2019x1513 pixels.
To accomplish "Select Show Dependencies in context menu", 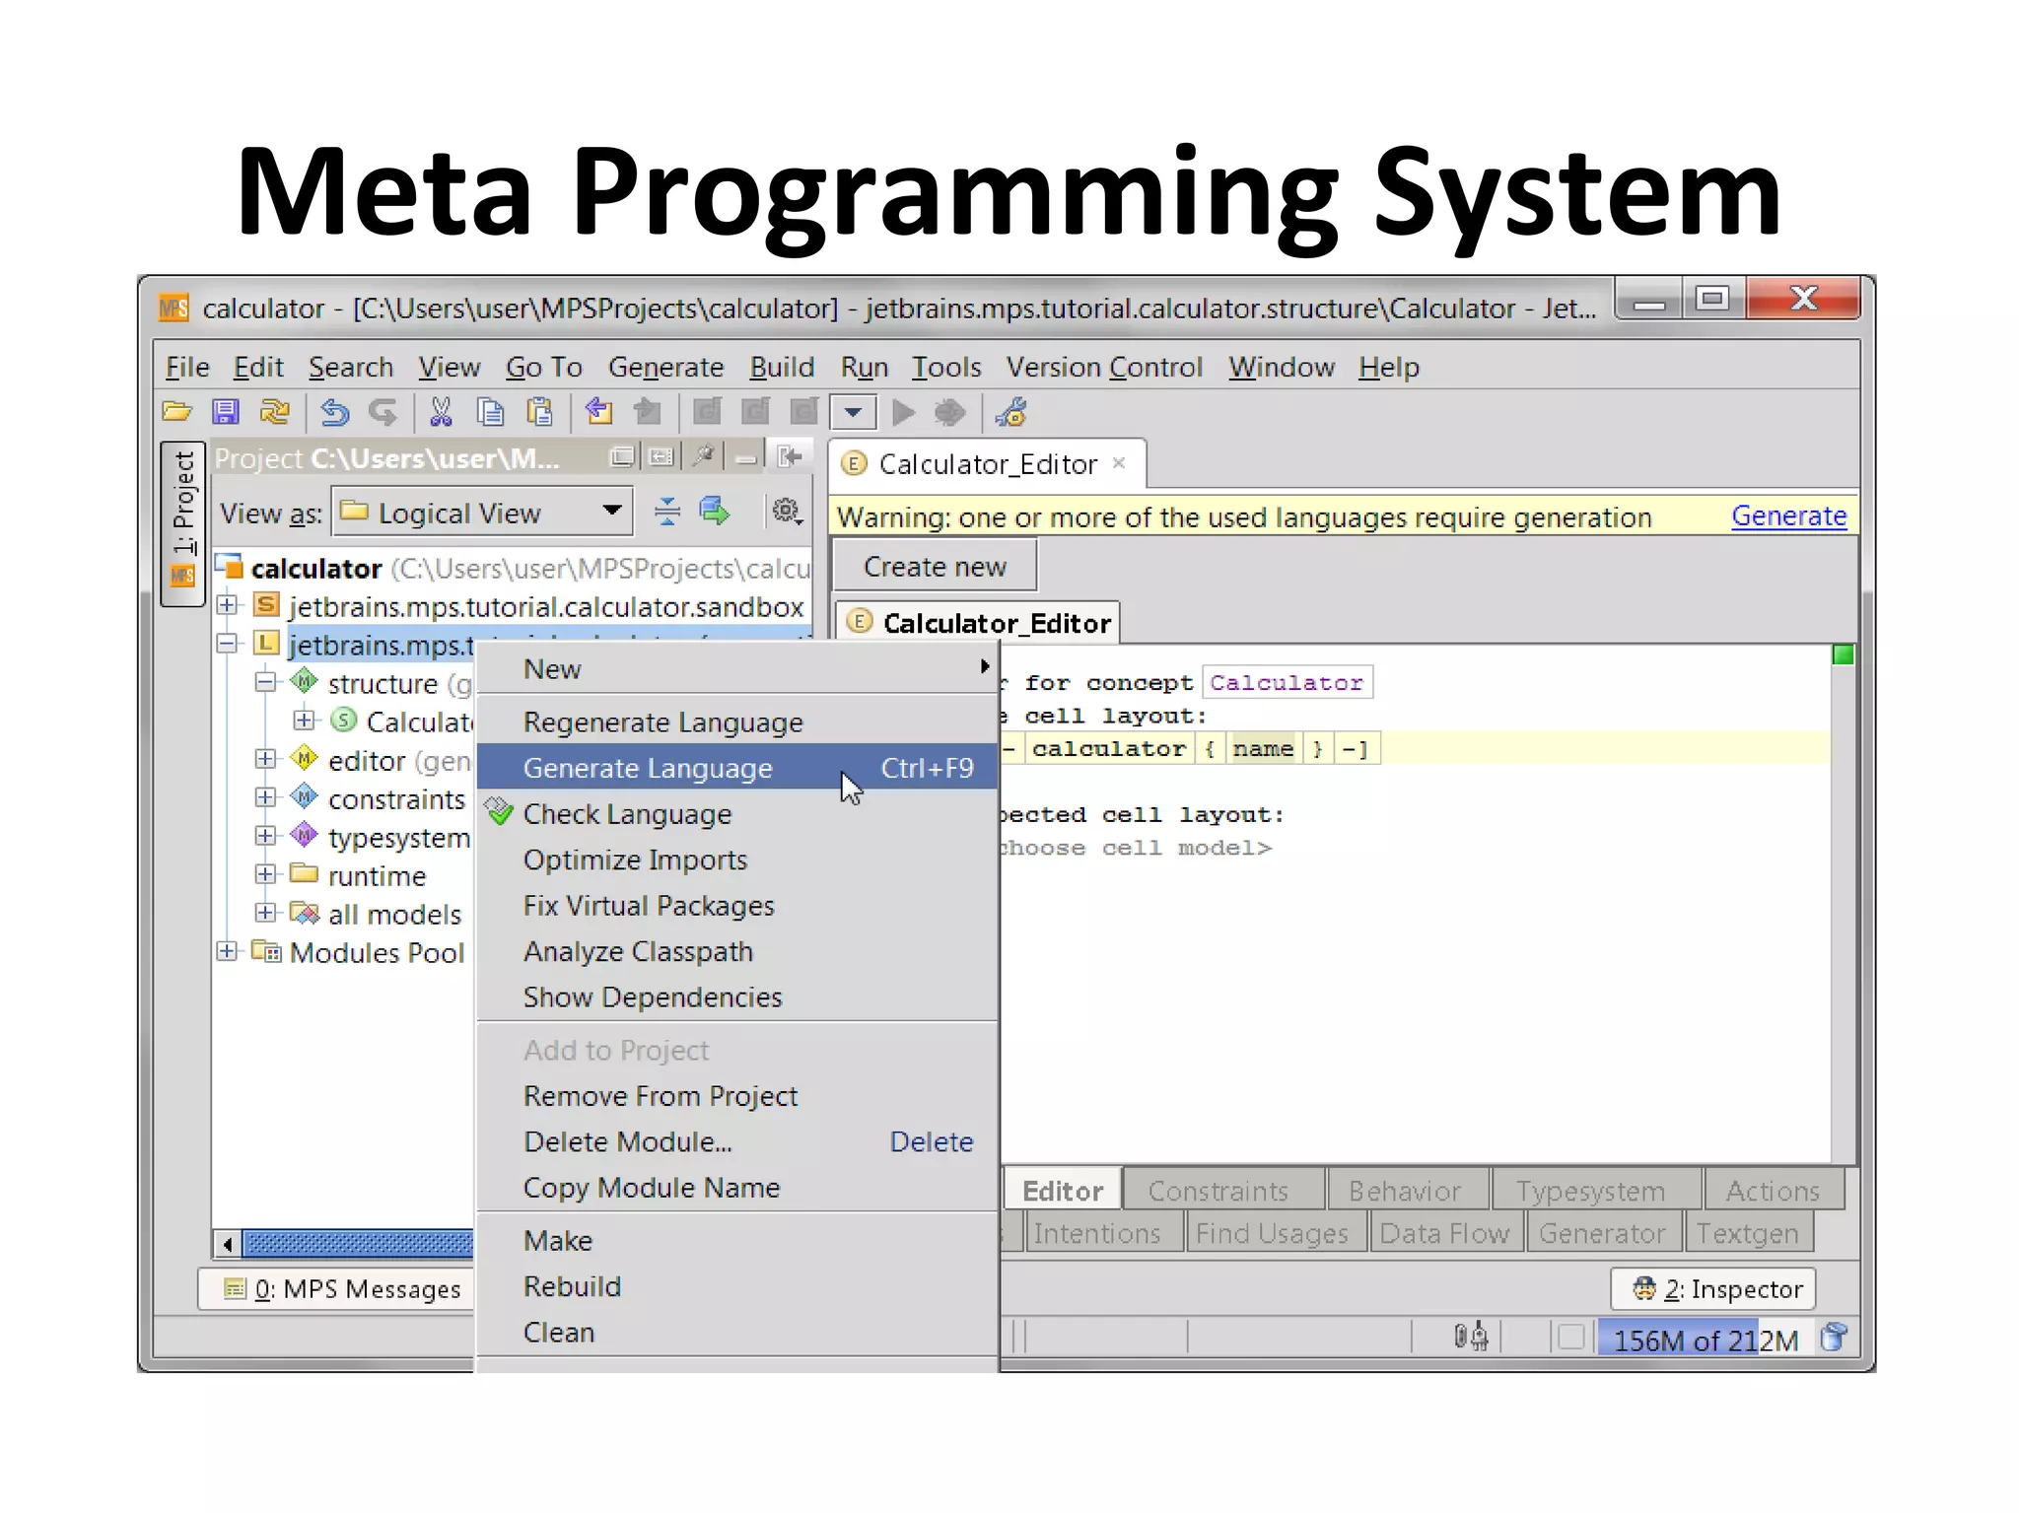I will 737,997.
